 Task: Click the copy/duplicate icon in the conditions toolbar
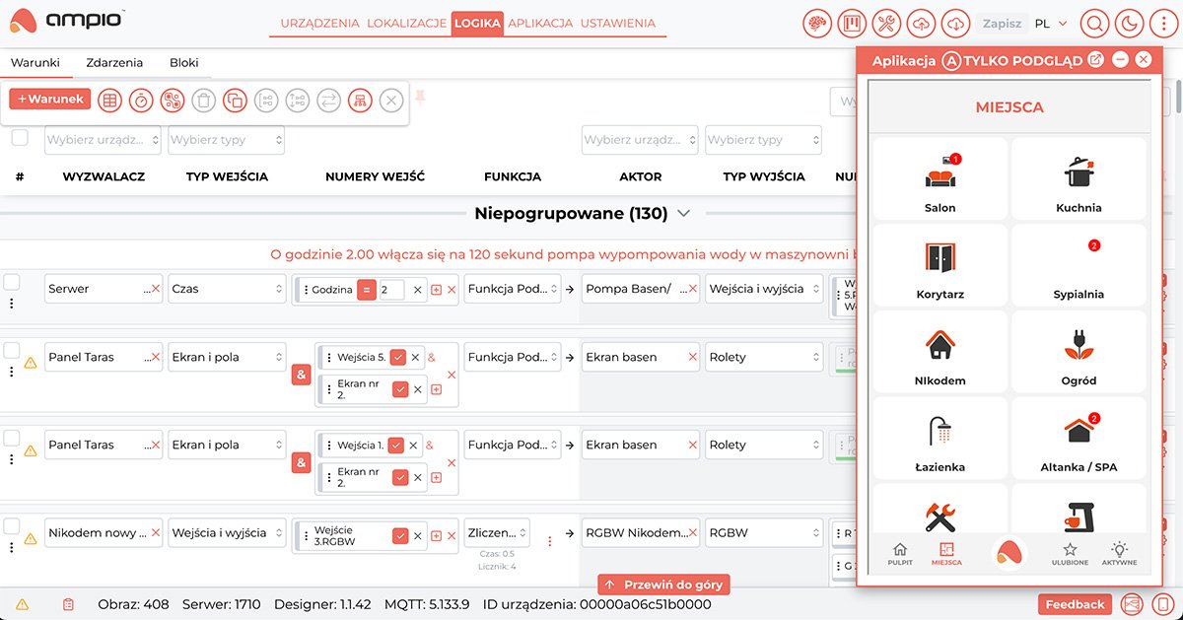click(235, 100)
